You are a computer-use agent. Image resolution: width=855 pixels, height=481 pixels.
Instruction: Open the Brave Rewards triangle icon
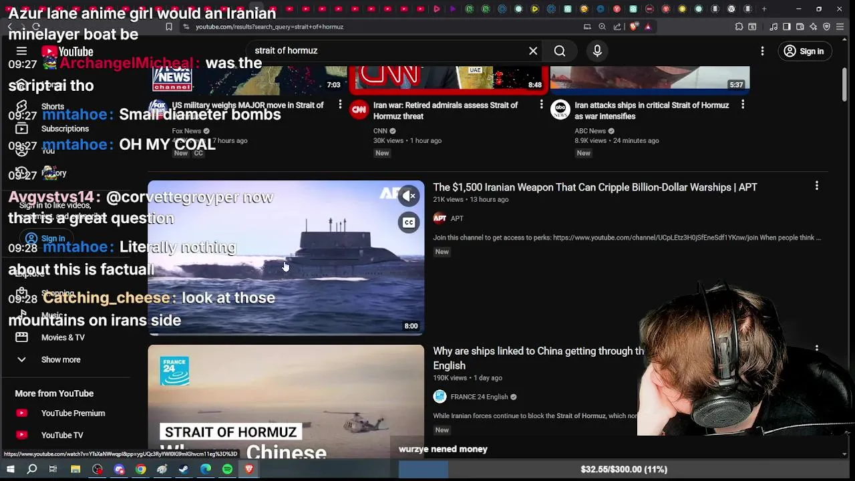[648, 27]
